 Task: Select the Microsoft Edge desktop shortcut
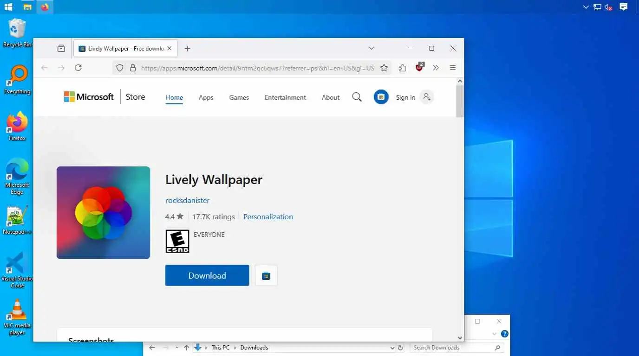point(17,177)
